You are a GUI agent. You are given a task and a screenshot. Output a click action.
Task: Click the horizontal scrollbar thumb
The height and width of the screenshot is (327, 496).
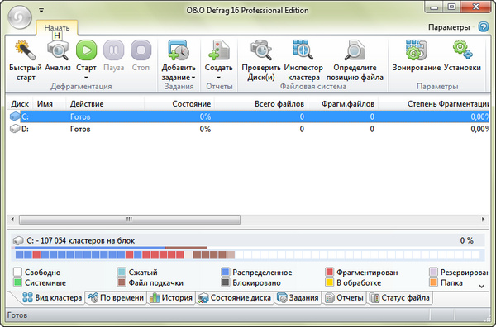(x=130, y=220)
